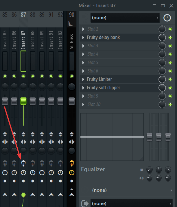Click green send arrow on Insert 87
The height and width of the screenshot is (207, 177).
(x=23, y=195)
